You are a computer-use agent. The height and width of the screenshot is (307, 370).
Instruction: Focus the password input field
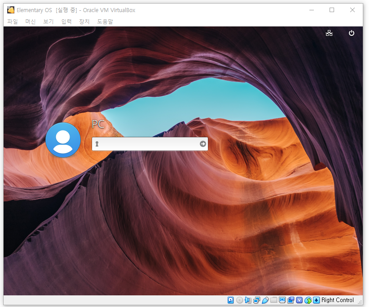coord(150,144)
